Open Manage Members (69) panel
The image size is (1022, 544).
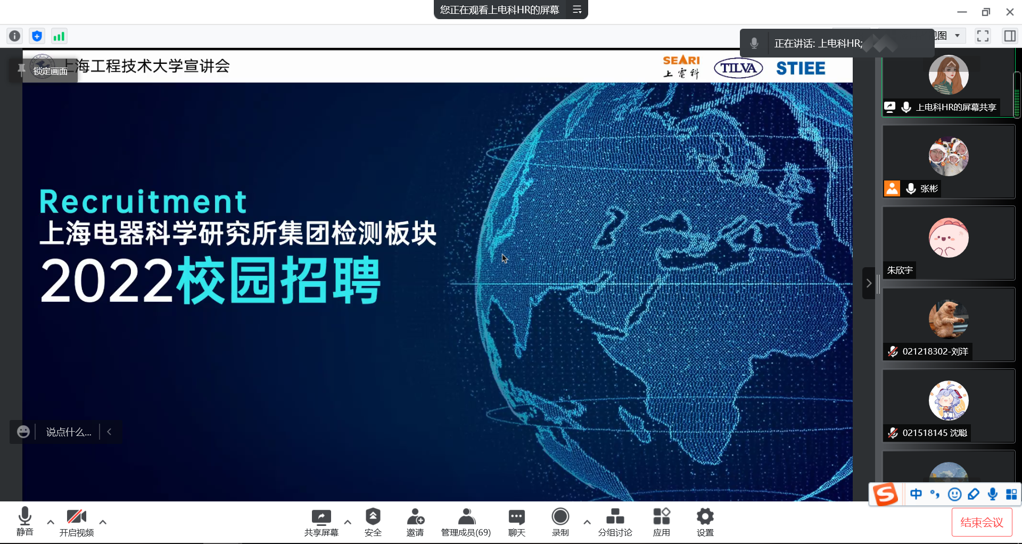click(x=466, y=522)
